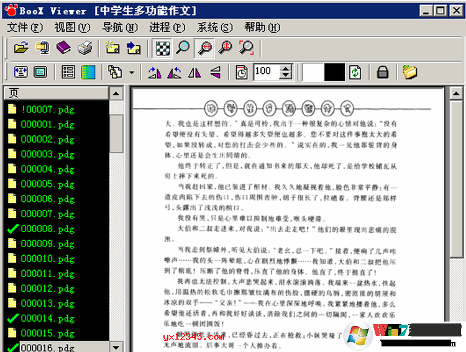Select the fit-height magnifier tool
Screen dimensions: 466x352
[226, 48]
